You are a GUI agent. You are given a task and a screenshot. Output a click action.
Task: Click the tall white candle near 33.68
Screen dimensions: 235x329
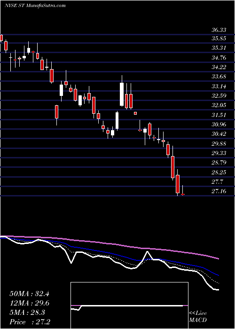click(122, 94)
